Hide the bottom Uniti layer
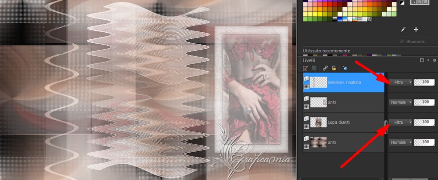This screenshot has width=438, height=180. [x=306, y=147]
